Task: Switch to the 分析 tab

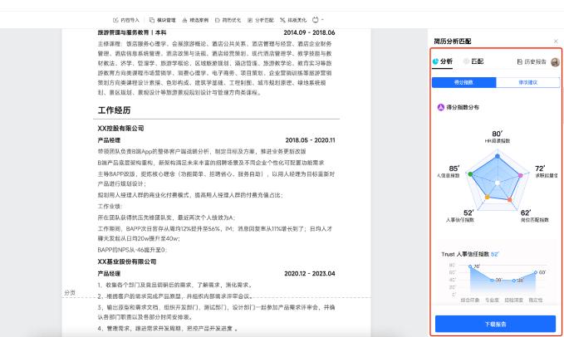Action: coord(443,61)
